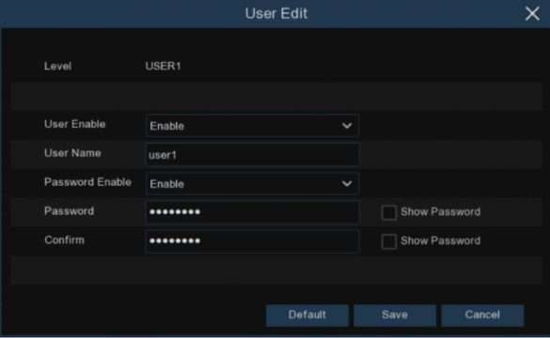550x338 pixels.
Task: Cancel editing the user
Action: tap(482, 315)
